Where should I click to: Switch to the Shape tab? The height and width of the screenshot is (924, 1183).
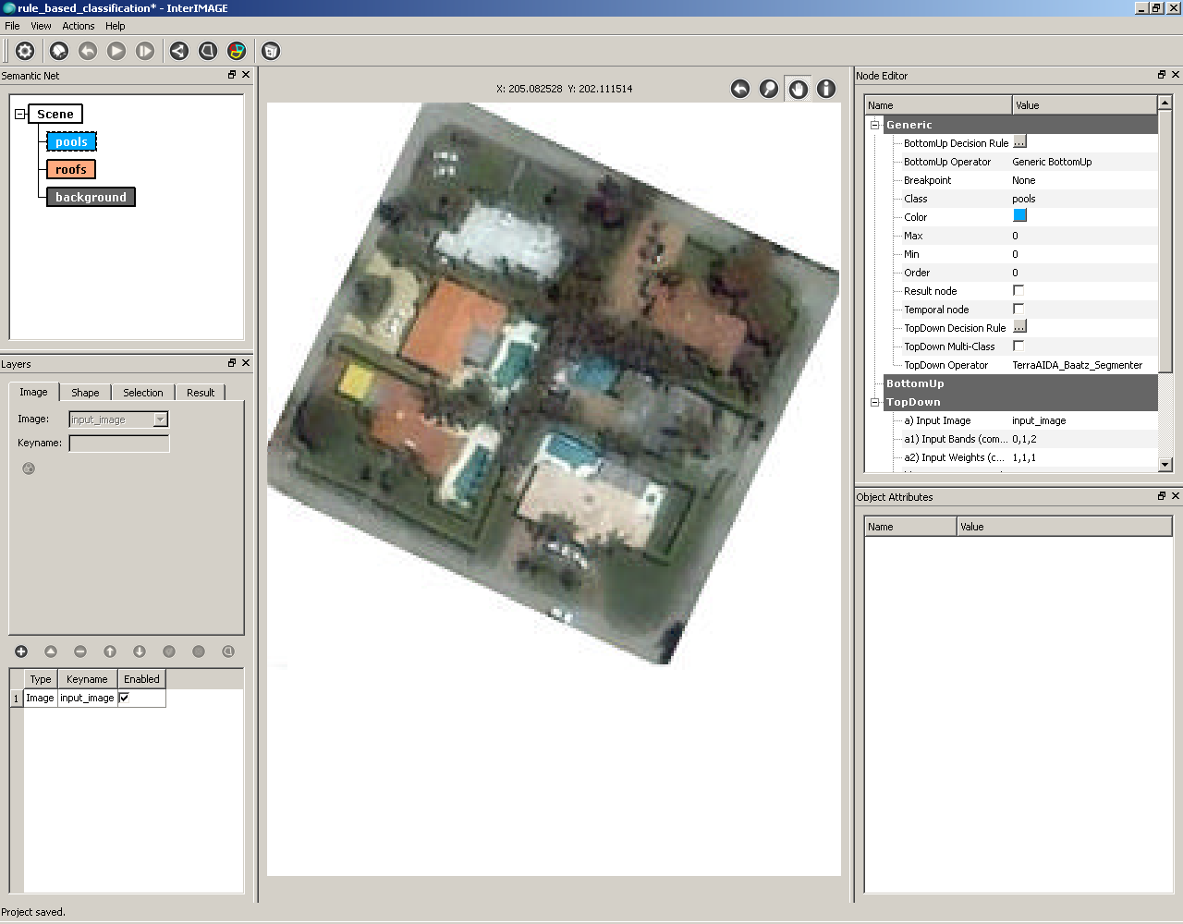click(x=85, y=393)
